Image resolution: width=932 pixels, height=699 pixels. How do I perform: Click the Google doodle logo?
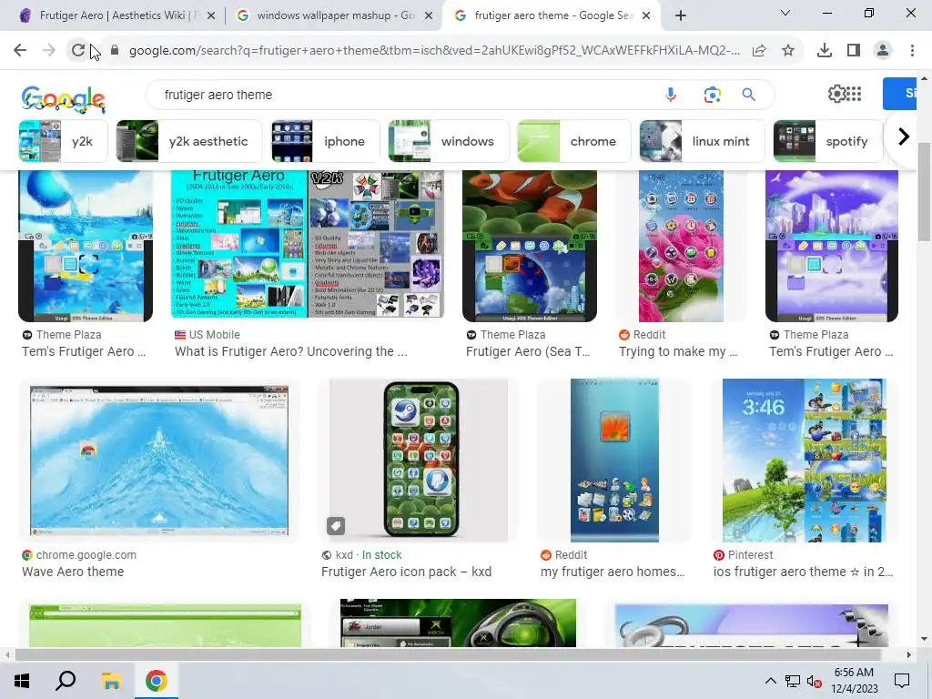point(64,98)
